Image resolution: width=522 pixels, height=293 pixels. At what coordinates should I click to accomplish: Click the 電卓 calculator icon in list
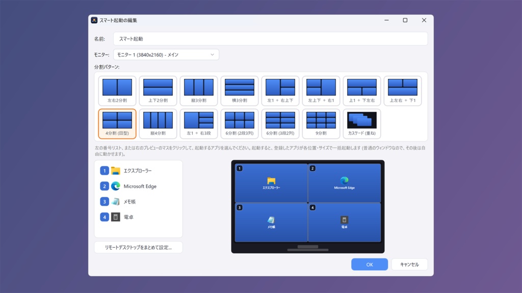(x=116, y=217)
